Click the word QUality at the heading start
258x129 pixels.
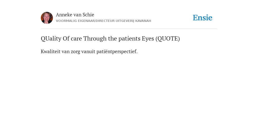tap(51, 39)
